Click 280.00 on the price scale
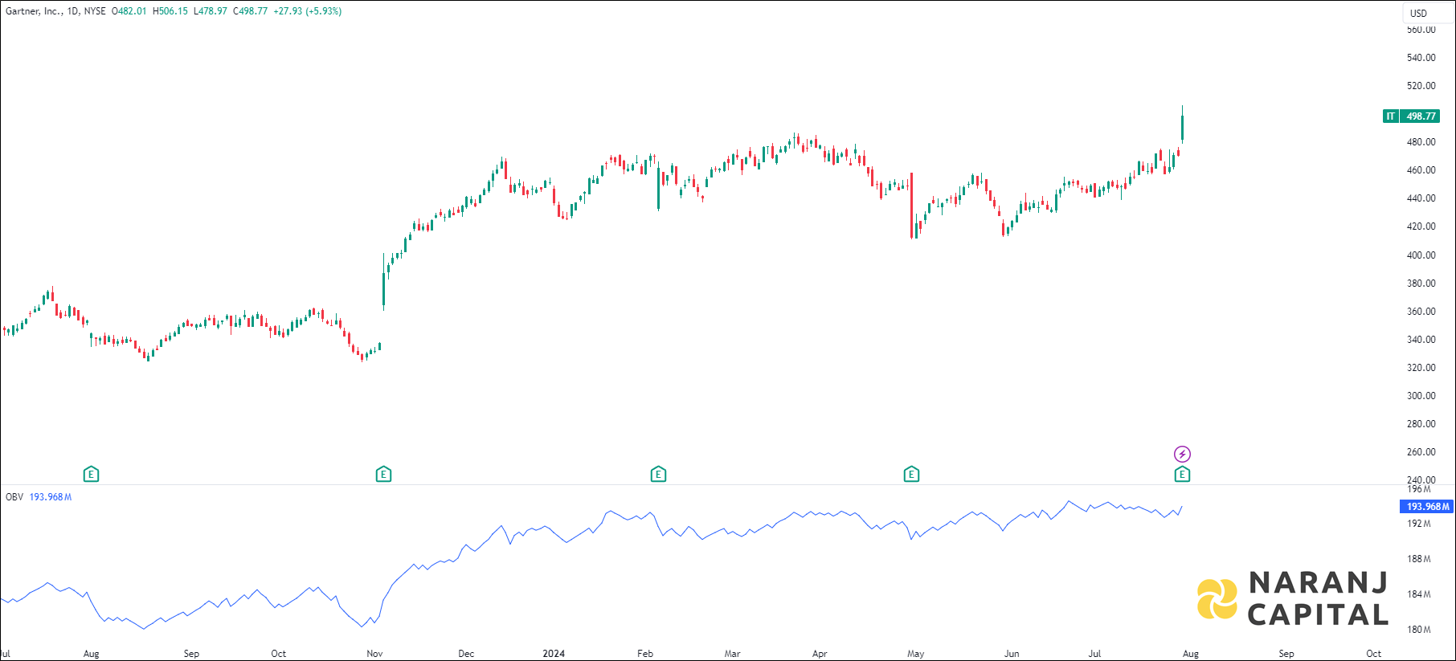 coord(1421,424)
